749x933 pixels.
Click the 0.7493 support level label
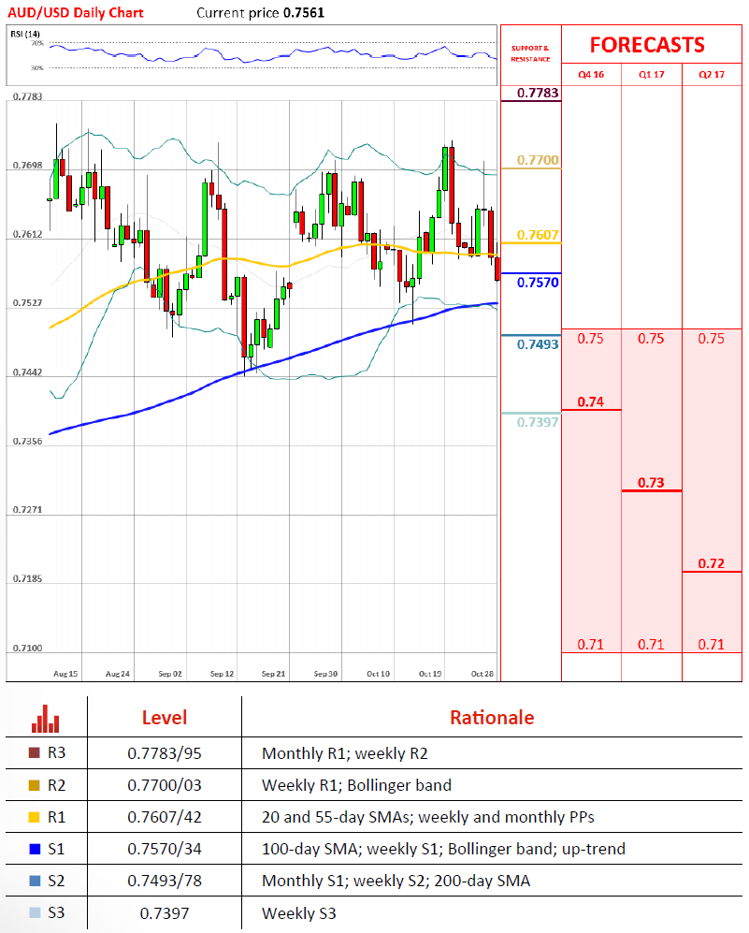538,344
